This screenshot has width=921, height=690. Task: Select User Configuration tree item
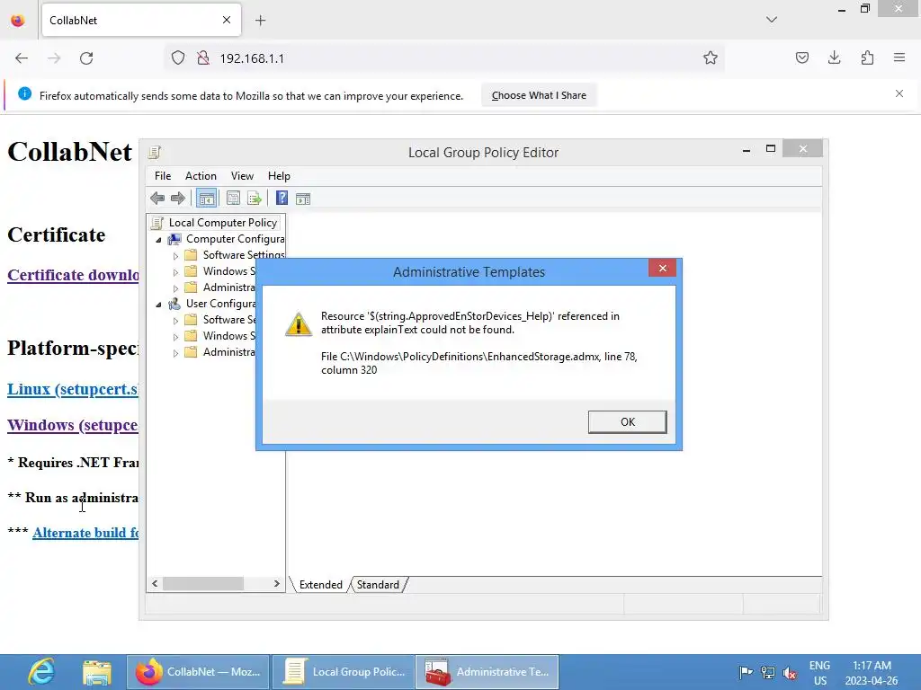click(221, 304)
